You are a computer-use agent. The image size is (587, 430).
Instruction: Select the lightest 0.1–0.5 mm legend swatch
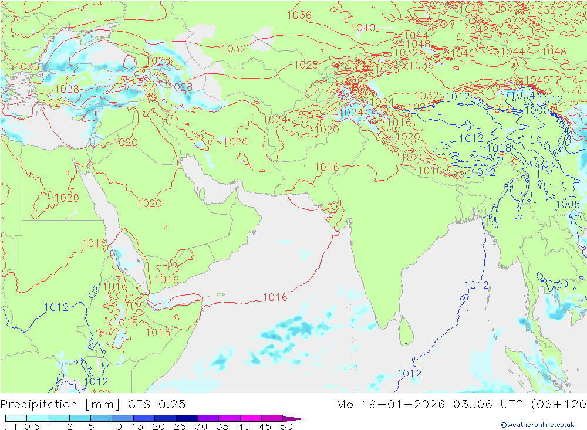coord(16,418)
